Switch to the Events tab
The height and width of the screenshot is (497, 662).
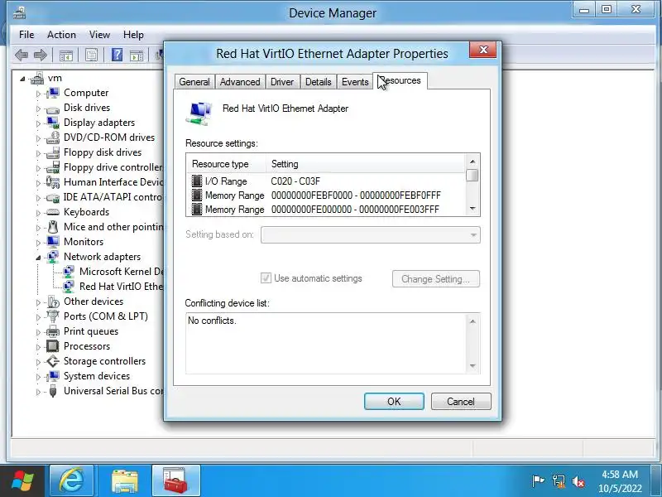[x=355, y=81]
